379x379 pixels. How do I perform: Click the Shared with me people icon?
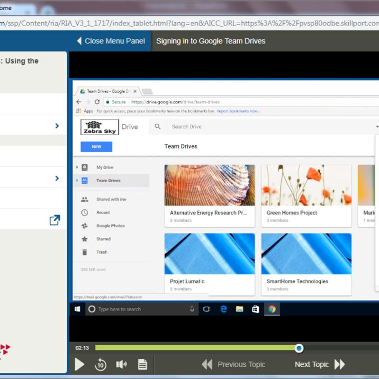tap(85, 199)
